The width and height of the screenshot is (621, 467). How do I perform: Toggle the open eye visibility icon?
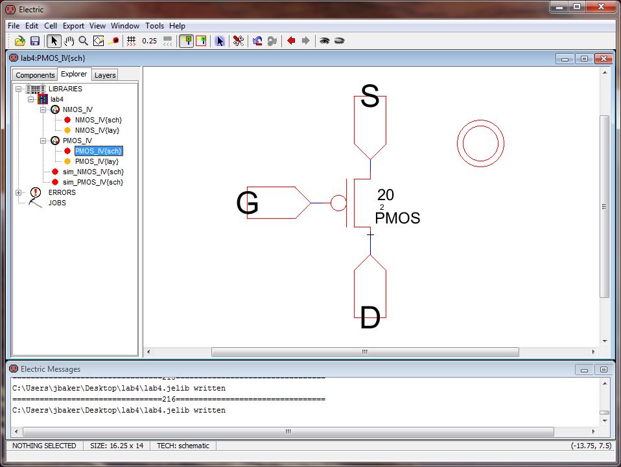[324, 41]
